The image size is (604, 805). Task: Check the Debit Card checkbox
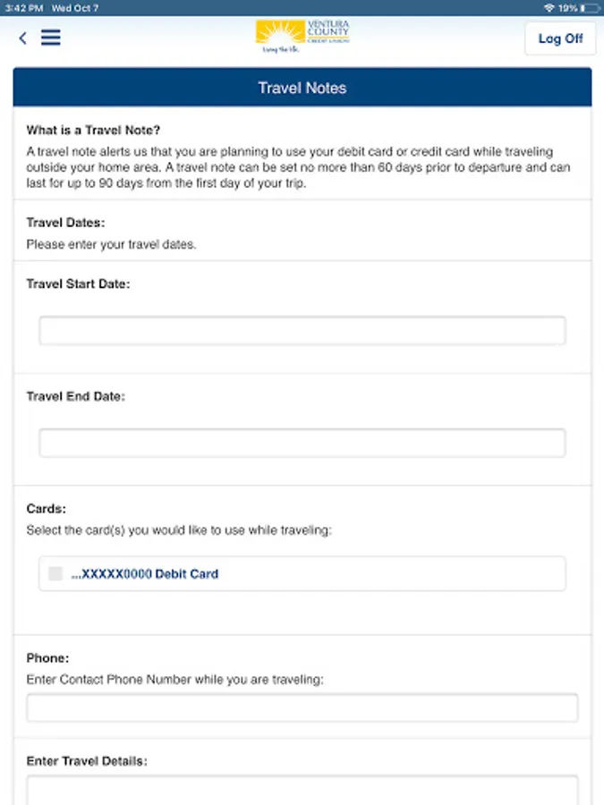(x=55, y=573)
